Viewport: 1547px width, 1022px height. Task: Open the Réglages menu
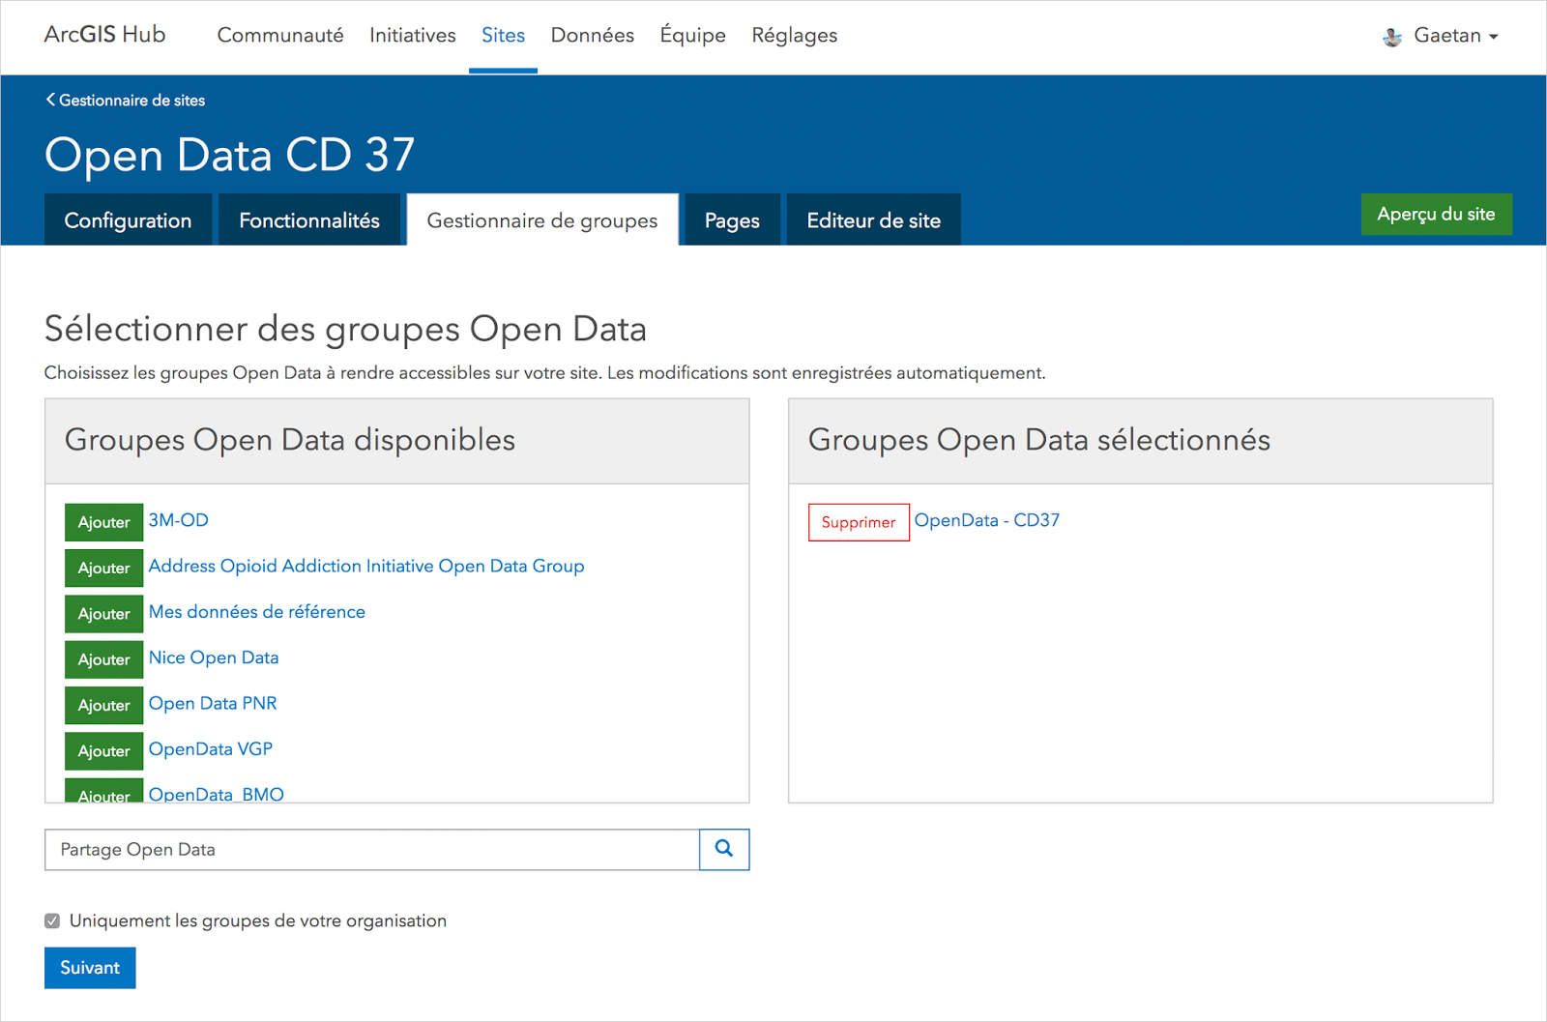point(795,35)
